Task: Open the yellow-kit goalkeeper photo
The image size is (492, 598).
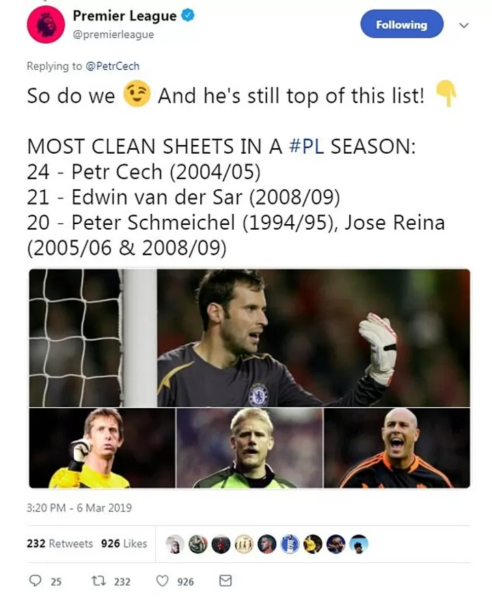Action: [102, 448]
